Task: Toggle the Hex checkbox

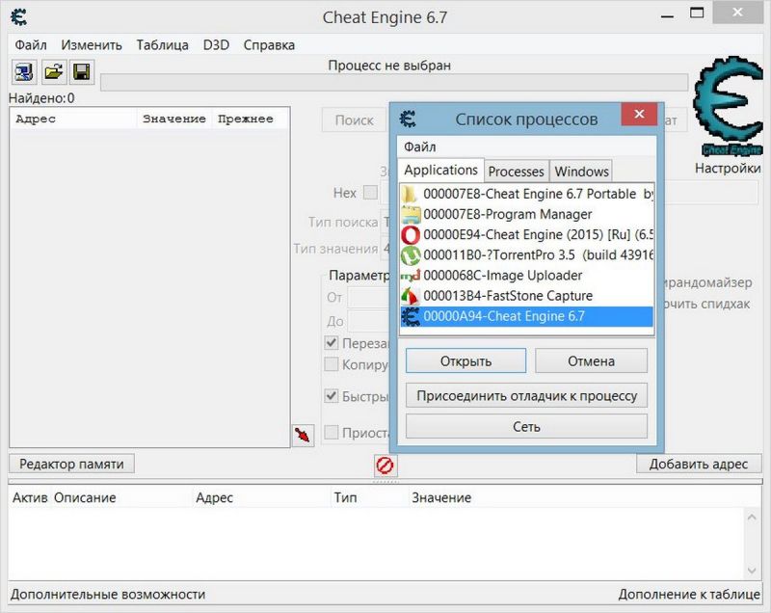Action: (370, 192)
